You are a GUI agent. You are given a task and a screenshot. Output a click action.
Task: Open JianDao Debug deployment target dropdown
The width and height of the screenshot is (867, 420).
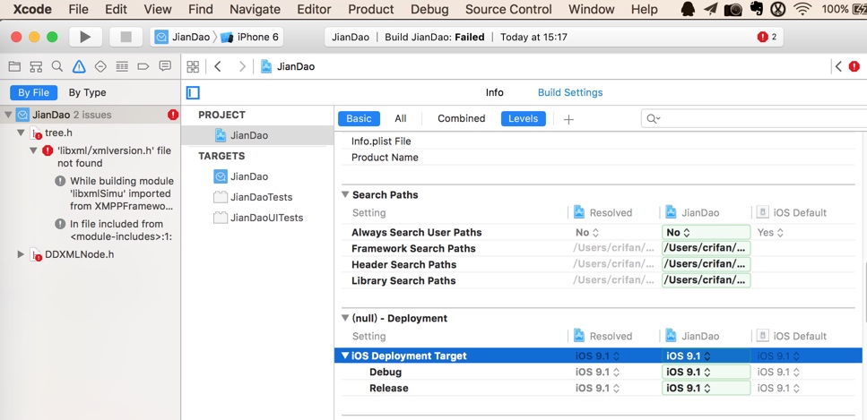point(706,372)
